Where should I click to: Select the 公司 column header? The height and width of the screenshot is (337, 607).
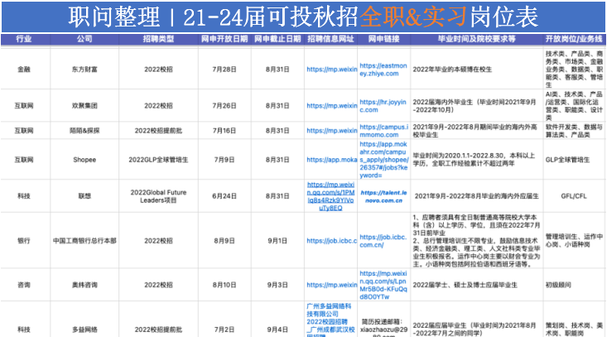[x=84, y=39]
